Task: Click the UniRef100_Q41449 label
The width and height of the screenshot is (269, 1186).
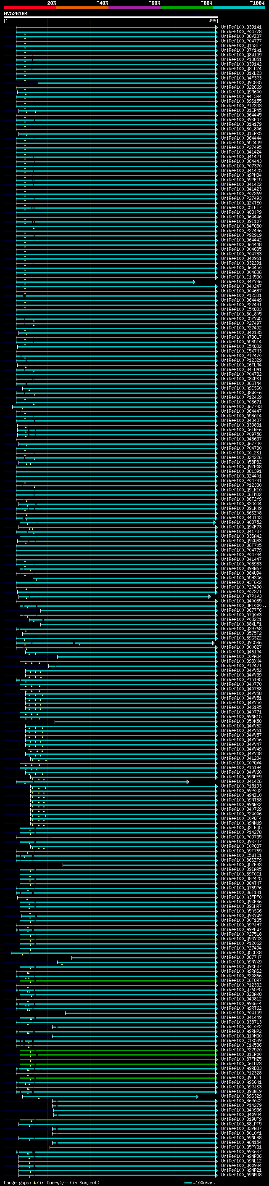Action: pos(241,1017)
